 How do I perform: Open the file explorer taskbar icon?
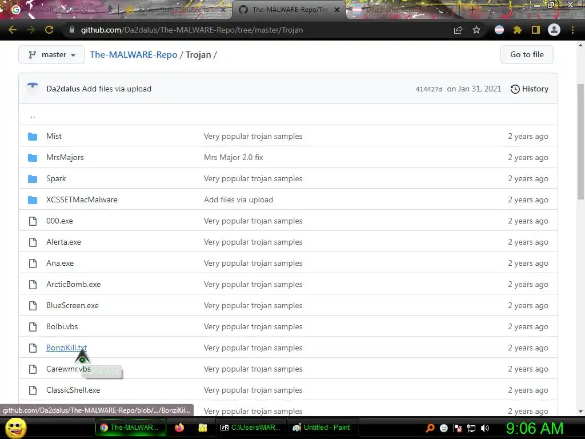[203, 428]
